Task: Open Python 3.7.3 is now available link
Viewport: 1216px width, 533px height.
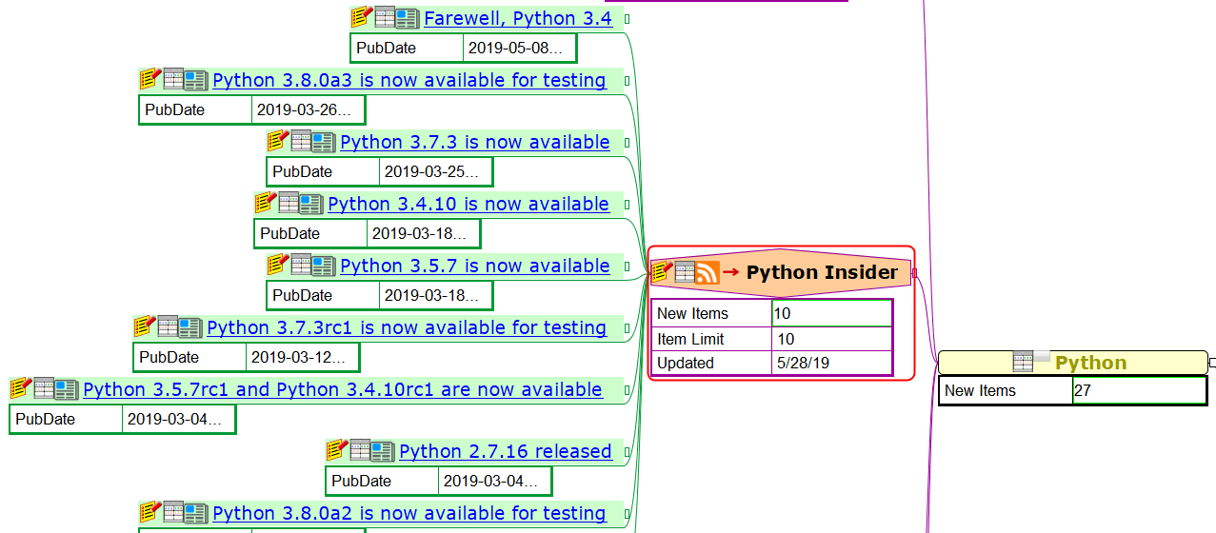Action: (475, 142)
